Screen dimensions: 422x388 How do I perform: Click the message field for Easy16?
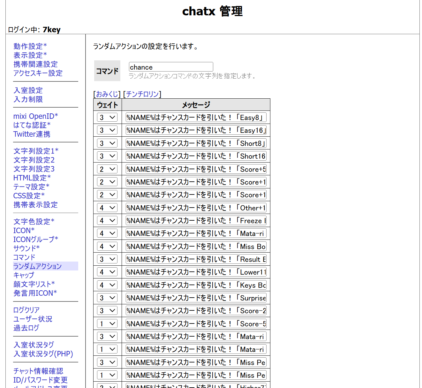196,130
